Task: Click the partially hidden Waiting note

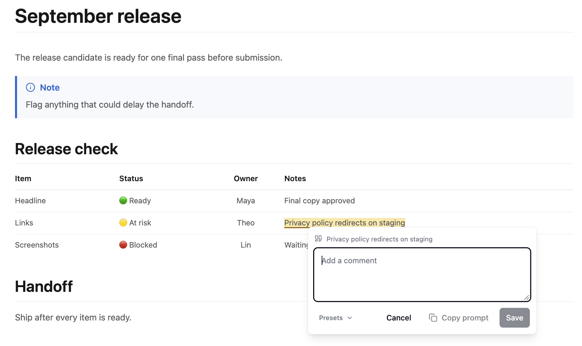Action: [296, 245]
